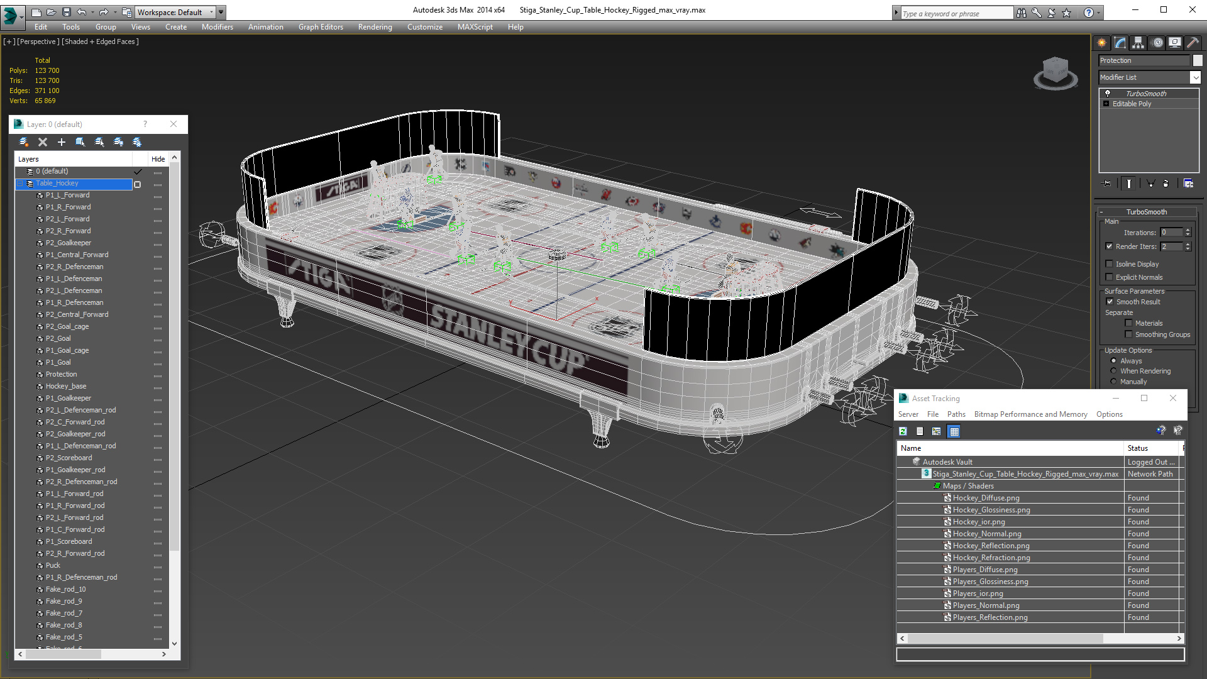Open the Redo history dropdown arrow
1207x679 pixels.
point(114,12)
